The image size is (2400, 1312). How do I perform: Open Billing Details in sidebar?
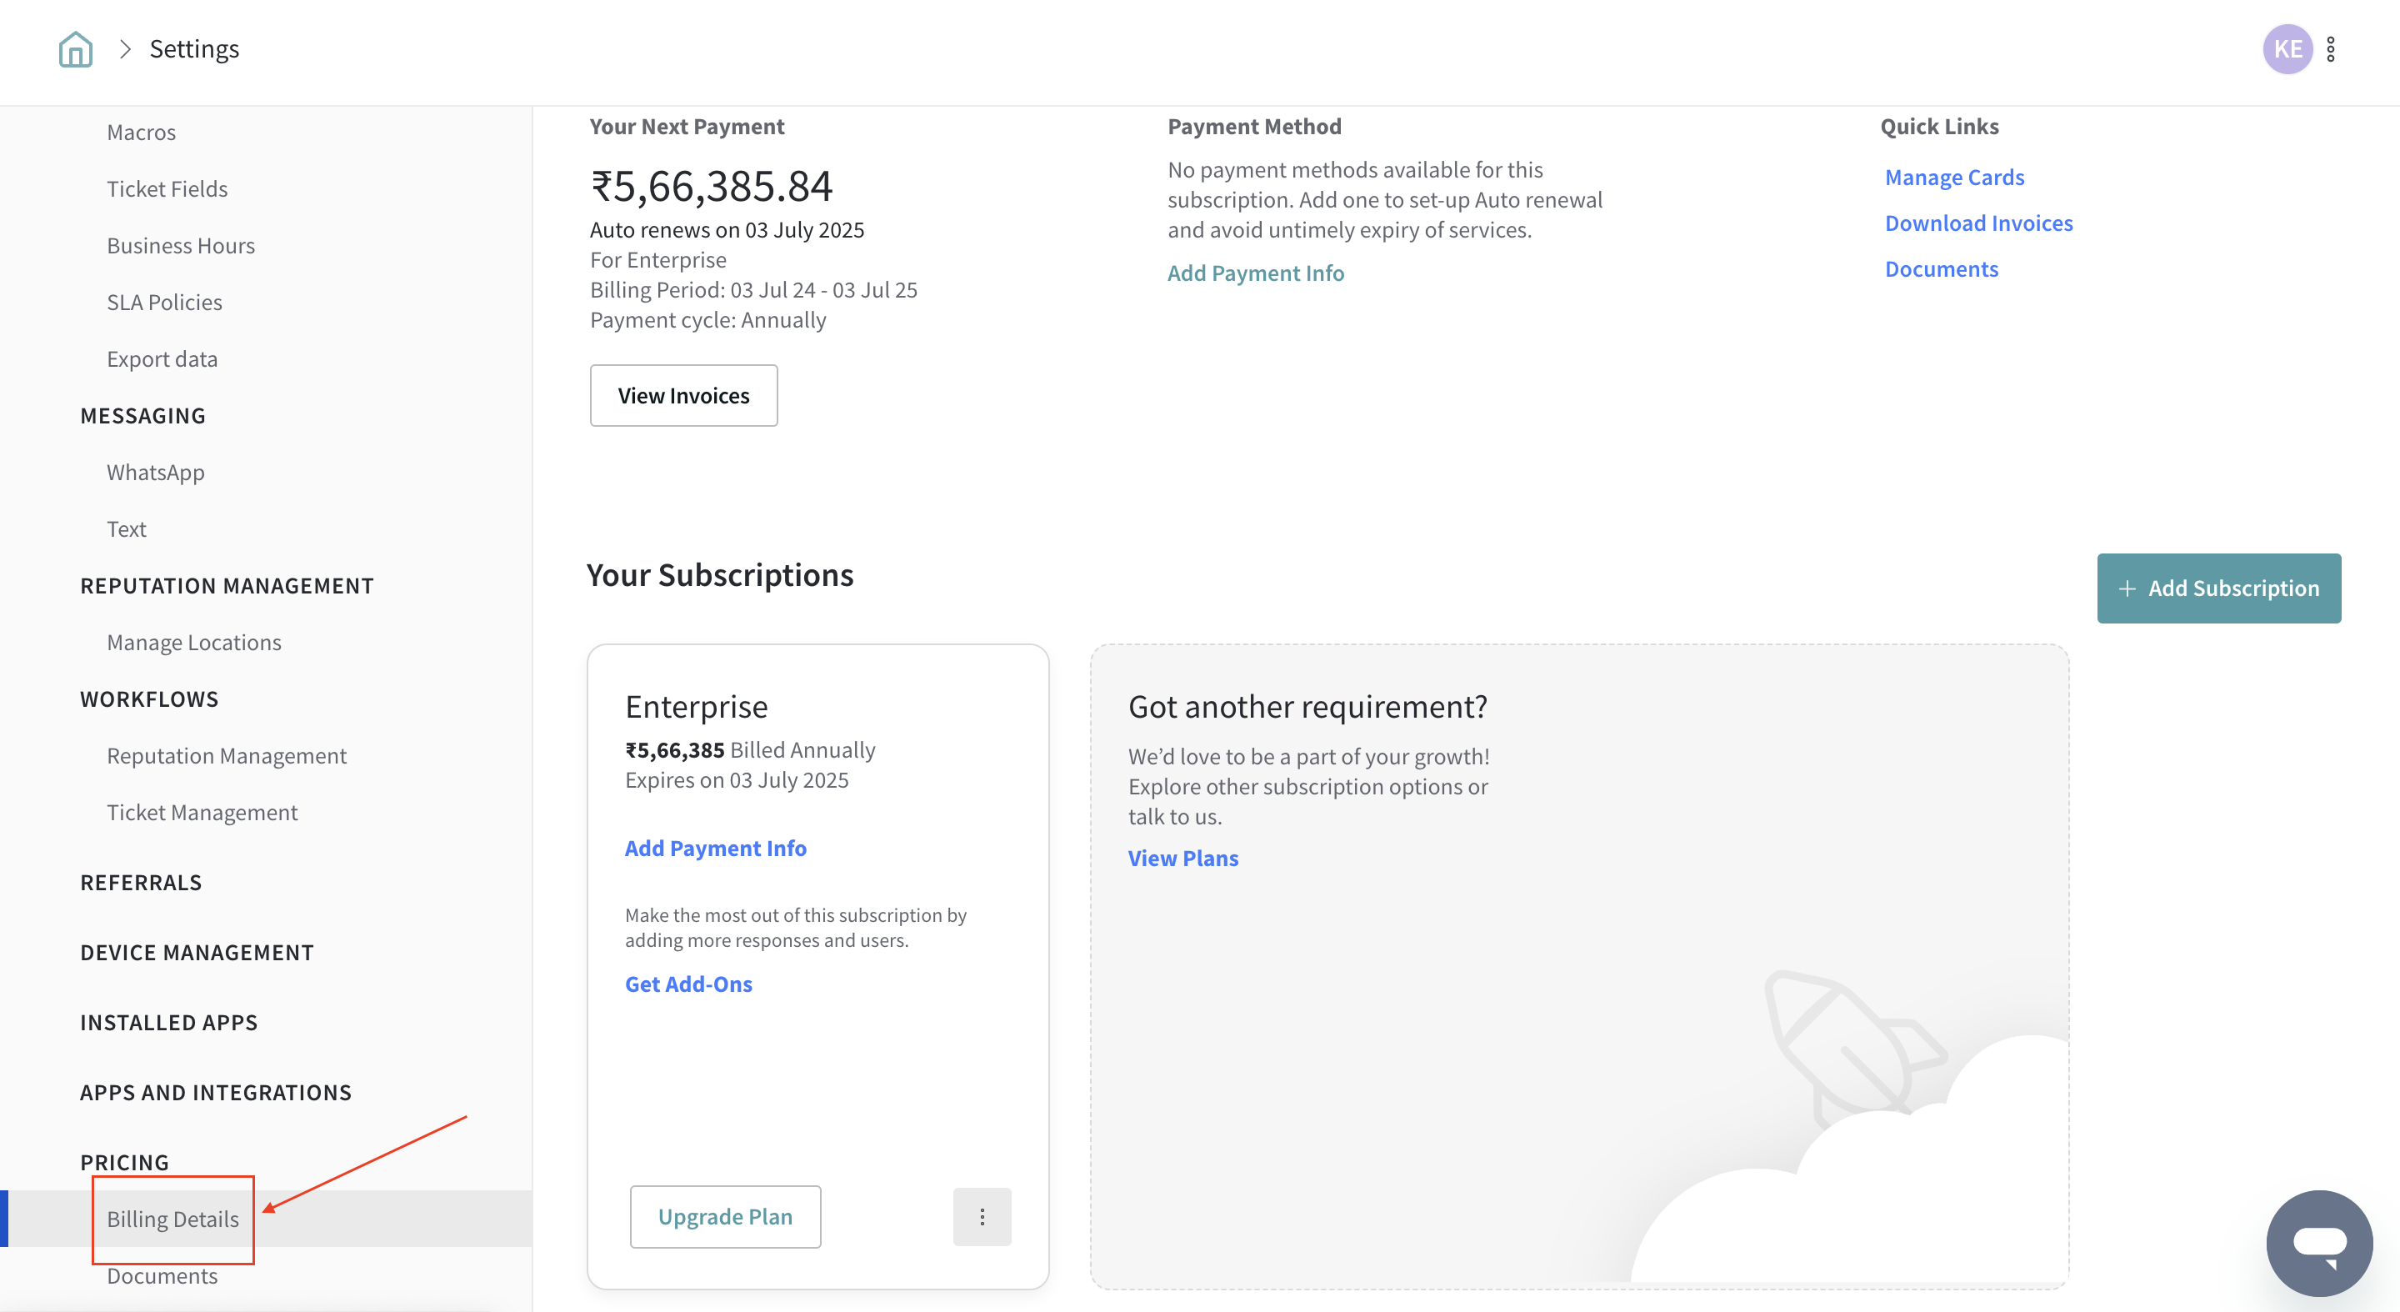172,1218
